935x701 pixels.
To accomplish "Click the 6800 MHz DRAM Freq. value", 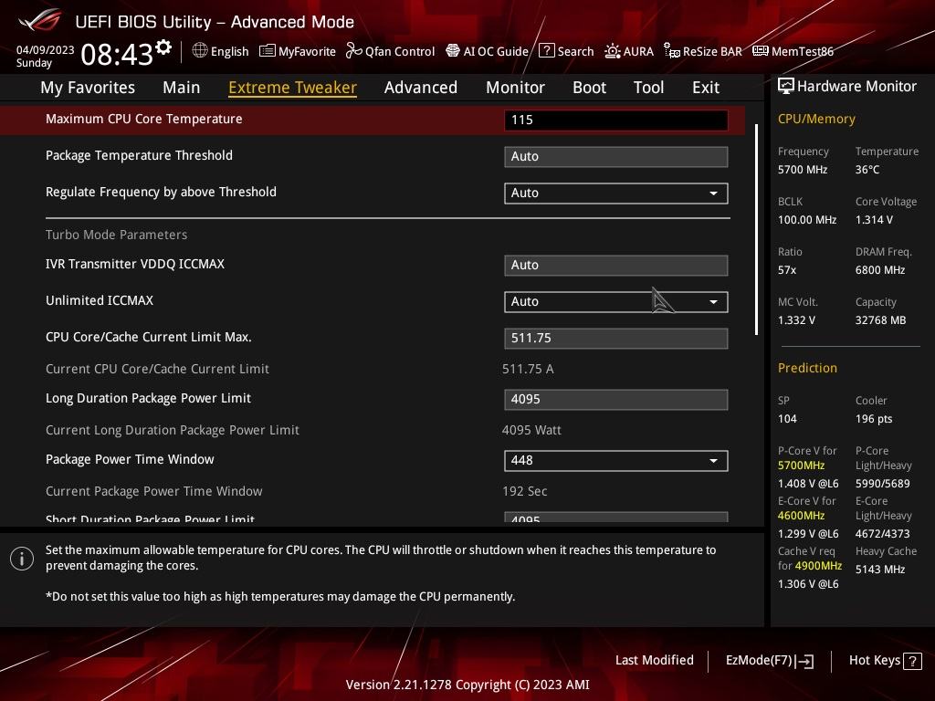I will (880, 270).
